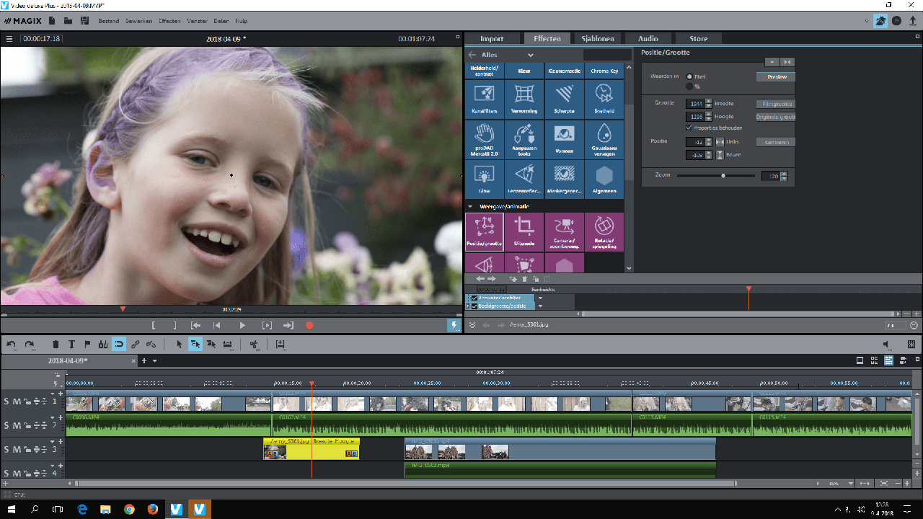
Task: Select the percent radio button
Action: pos(689,86)
